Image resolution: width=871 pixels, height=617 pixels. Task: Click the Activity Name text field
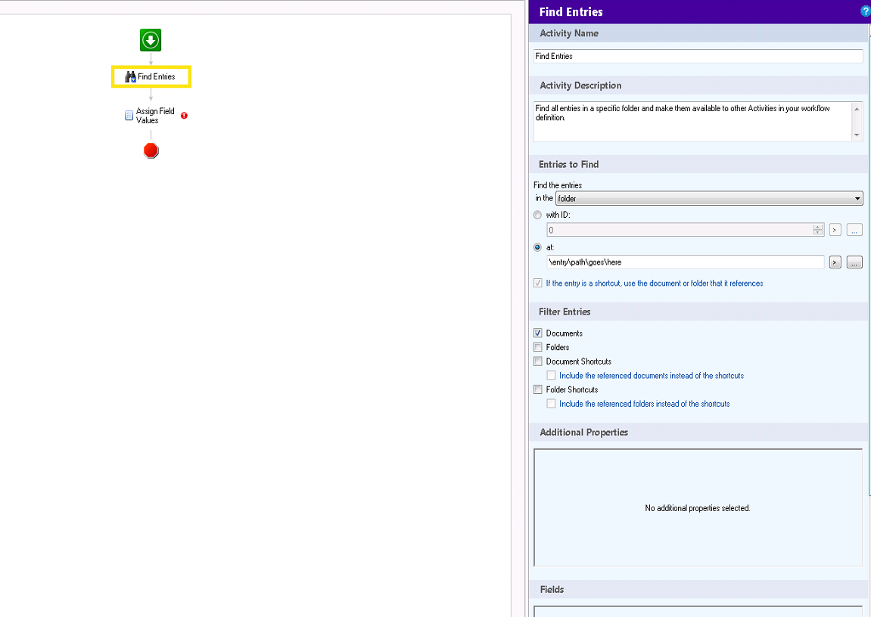(698, 56)
